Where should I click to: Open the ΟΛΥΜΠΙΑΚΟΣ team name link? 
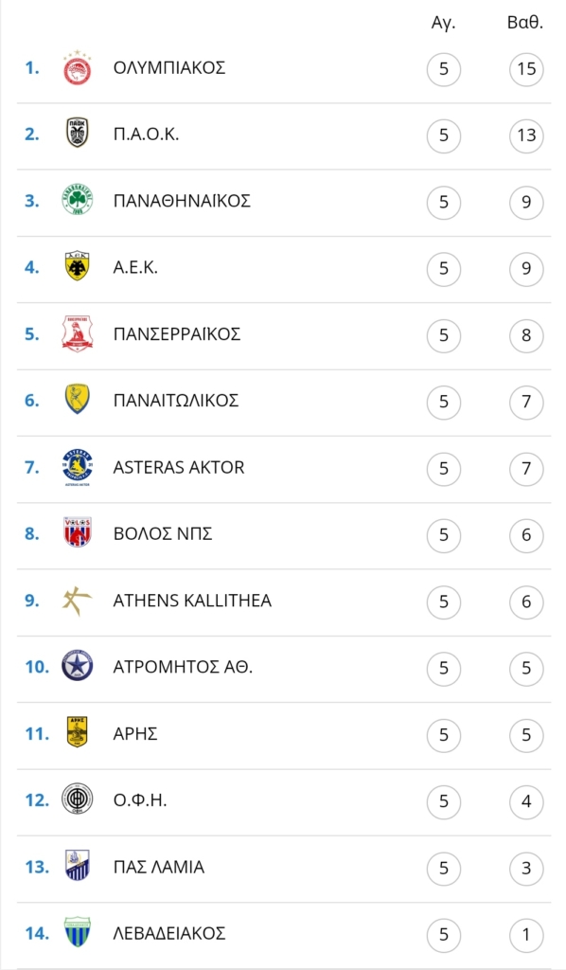[x=169, y=68]
